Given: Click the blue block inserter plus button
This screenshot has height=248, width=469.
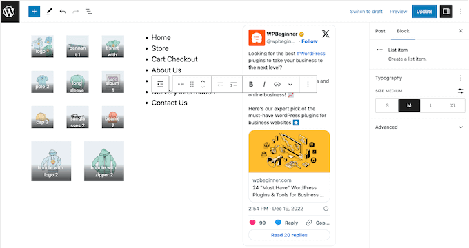Looking at the screenshot, I should tap(34, 11).
